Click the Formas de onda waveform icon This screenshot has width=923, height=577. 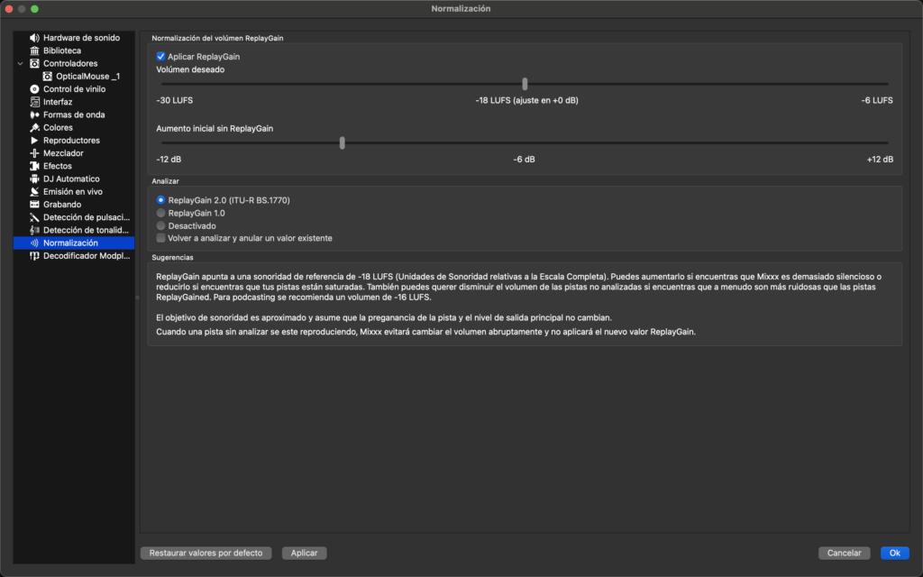35,114
